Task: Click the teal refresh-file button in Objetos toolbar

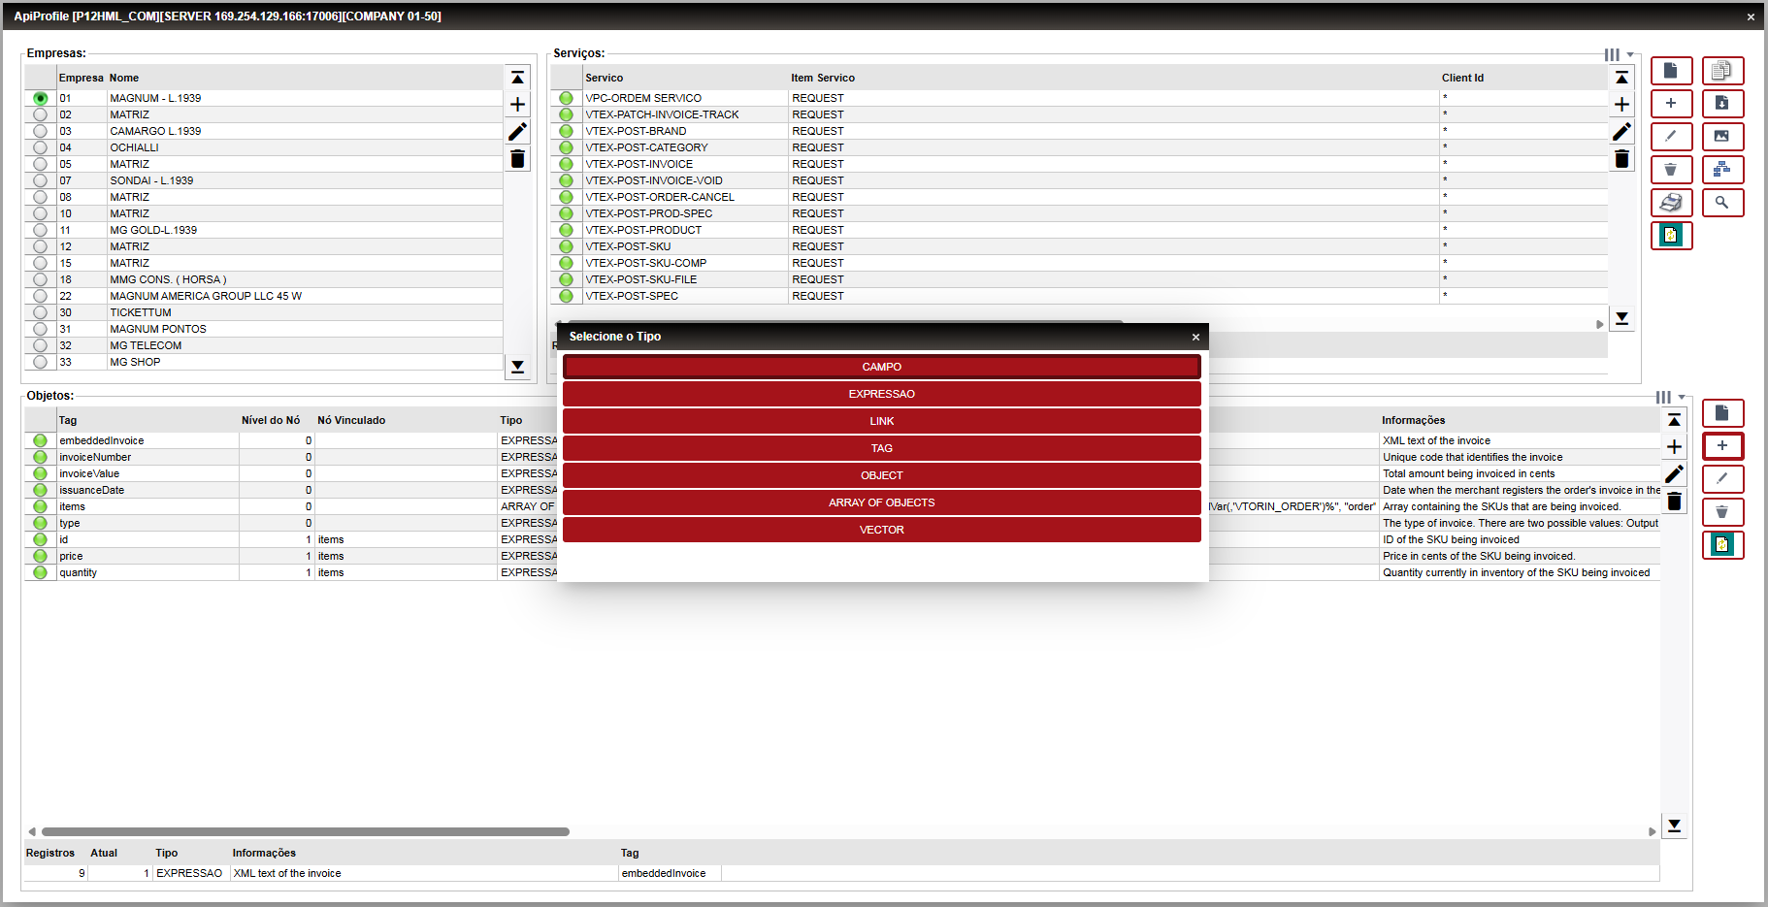Action: (1722, 545)
